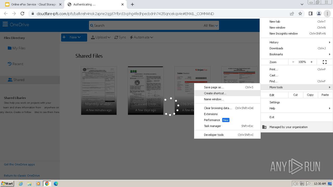333x187 pixels.
Task: Click Get the OneDrive apps link
Action: point(19,164)
